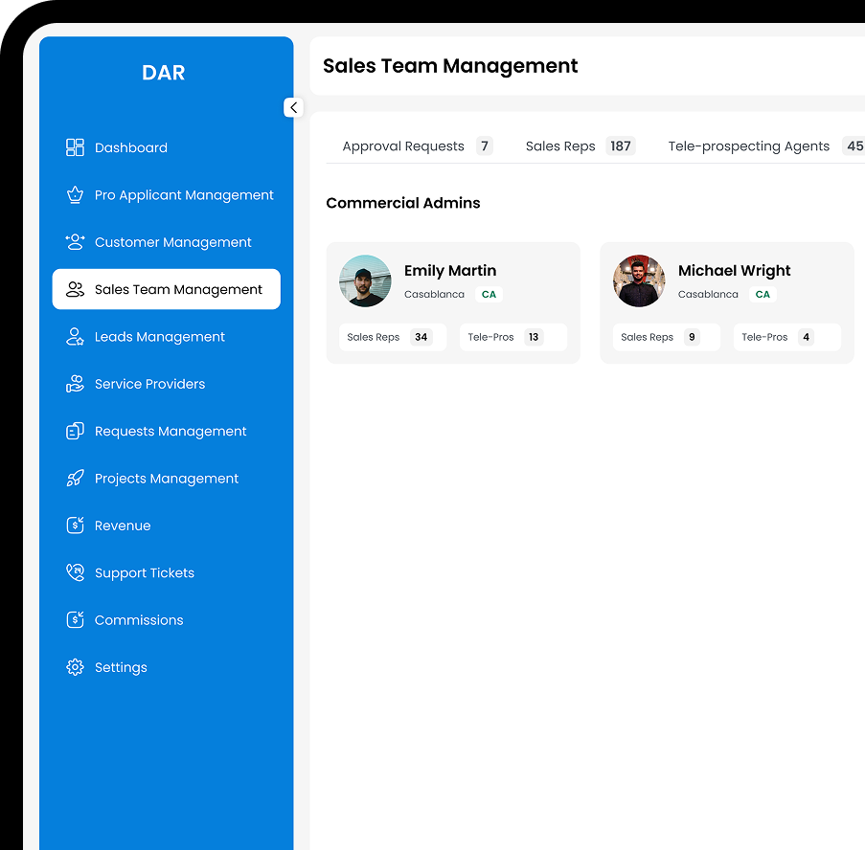Go to Projects Management
This screenshot has height=850, width=865.
click(167, 479)
